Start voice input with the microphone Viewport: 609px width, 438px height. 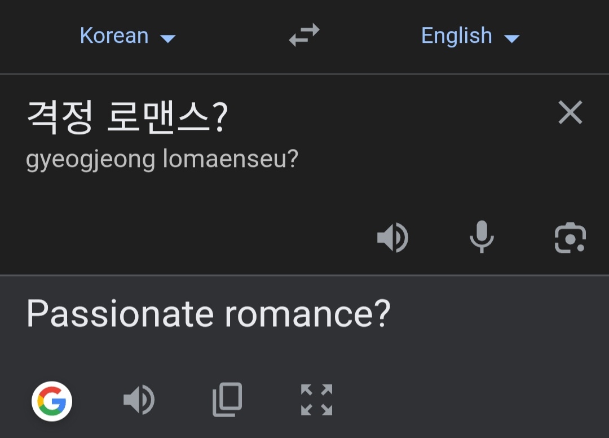[482, 237]
